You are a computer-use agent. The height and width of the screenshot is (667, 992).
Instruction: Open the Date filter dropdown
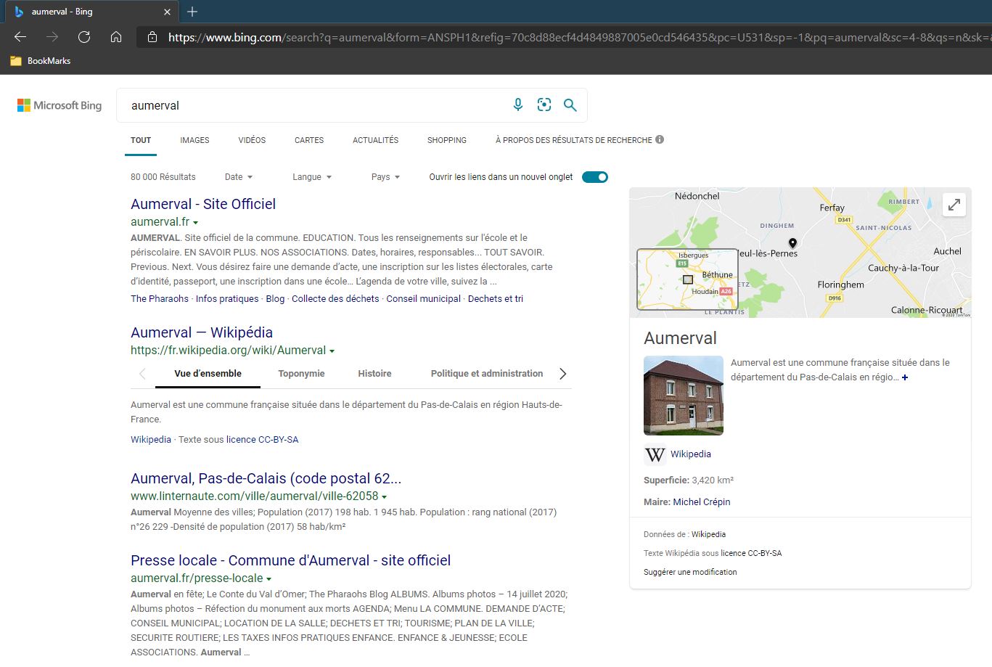[239, 177]
